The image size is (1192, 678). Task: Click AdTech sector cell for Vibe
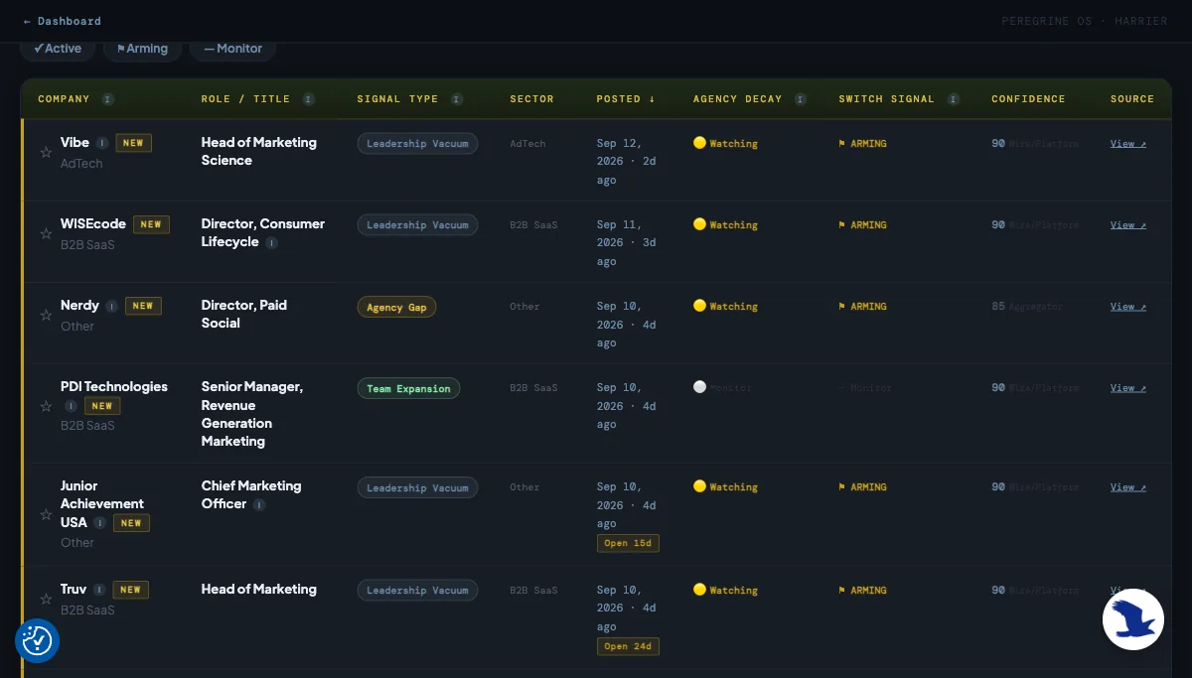click(527, 144)
